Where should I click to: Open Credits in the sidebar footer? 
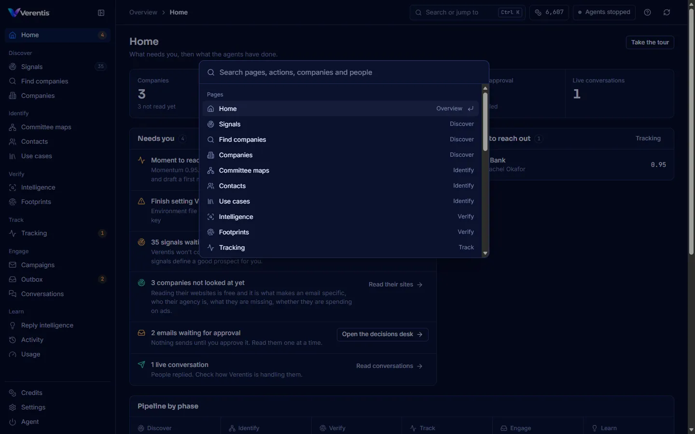click(x=57, y=393)
